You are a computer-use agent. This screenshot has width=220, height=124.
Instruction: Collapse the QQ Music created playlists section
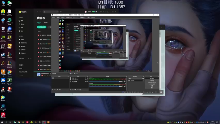pyautogui.click(x=31, y=58)
